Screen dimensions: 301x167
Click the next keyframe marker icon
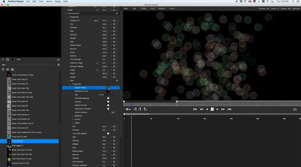(x=145, y=109)
